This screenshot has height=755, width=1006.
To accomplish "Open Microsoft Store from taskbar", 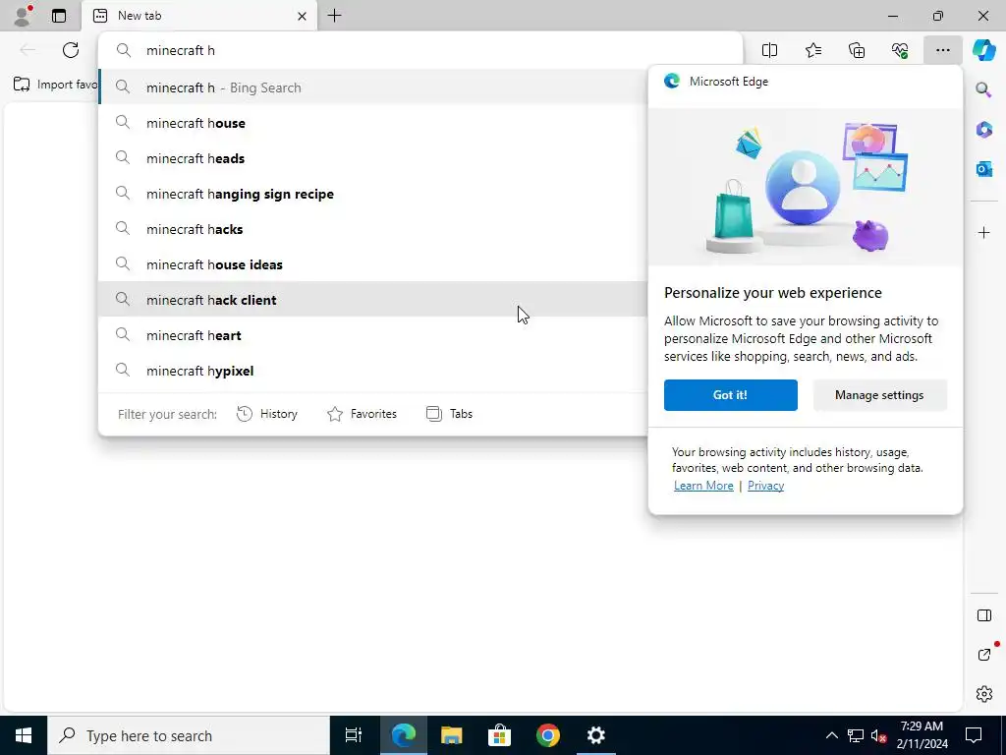I will click(499, 735).
